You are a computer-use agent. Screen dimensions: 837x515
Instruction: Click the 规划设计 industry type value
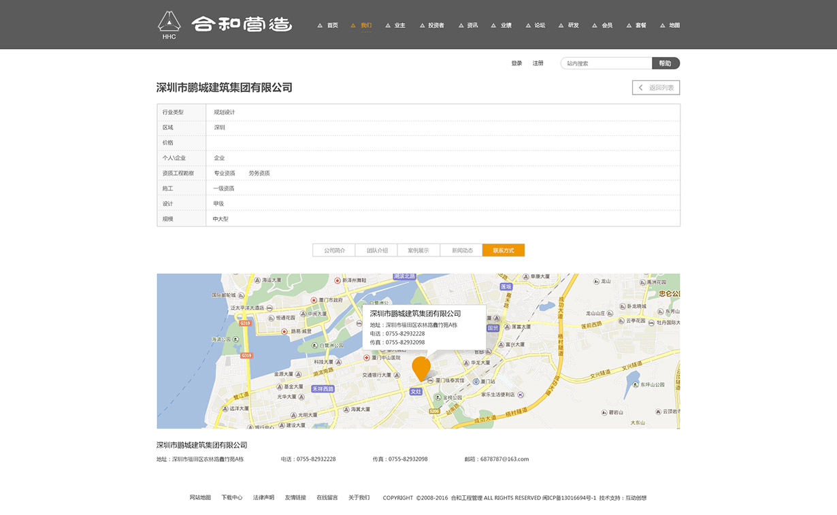click(225, 112)
